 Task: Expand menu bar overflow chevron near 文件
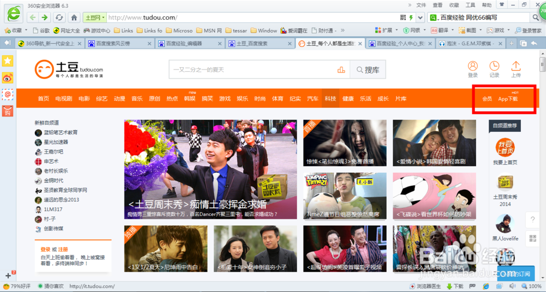(410, 5)
